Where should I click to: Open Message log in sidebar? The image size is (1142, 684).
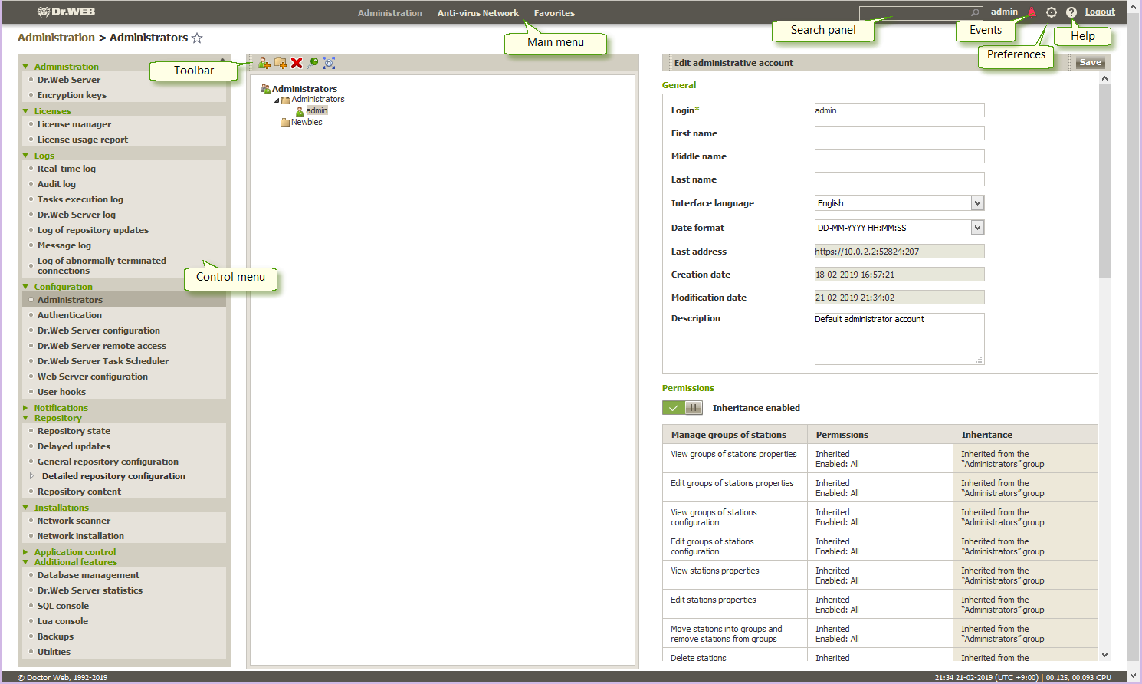pyautogui.click(x=64, y=245)
